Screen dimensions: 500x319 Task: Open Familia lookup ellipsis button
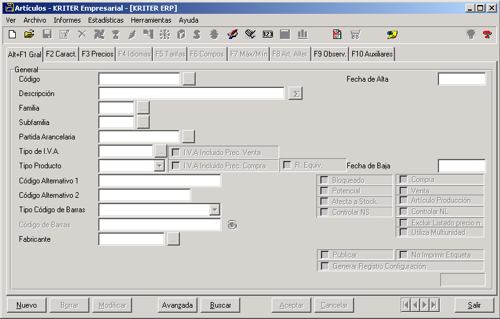(x=143, y=108)
